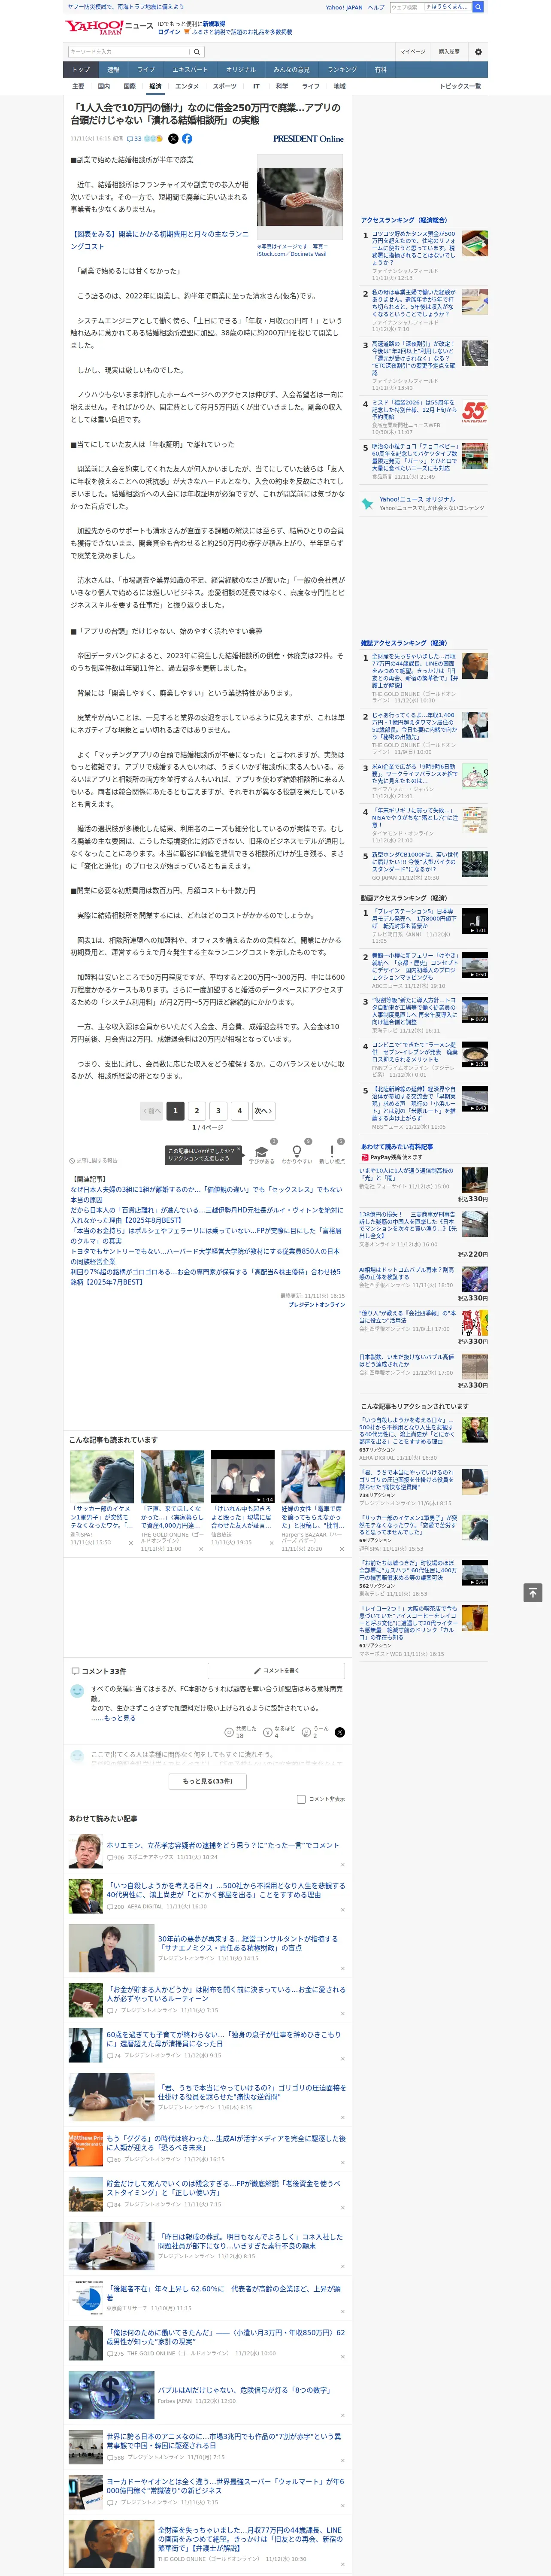
Task: Click the わかりやすい lightbulb reaction
Action: 297,1153
